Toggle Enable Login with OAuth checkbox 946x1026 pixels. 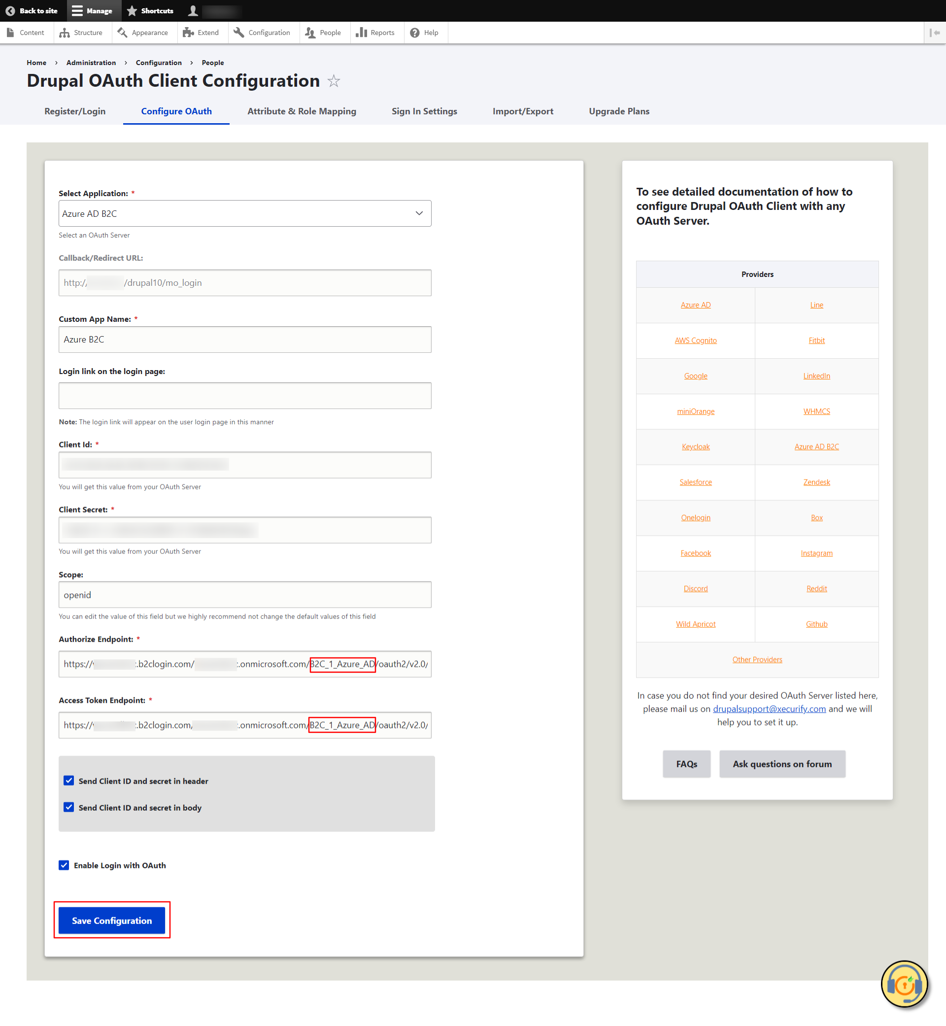[64, 865]
